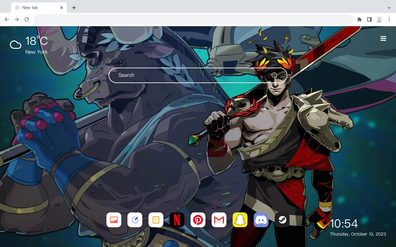Click into the Search field
396x247 pixels.
tap(198, 75)
